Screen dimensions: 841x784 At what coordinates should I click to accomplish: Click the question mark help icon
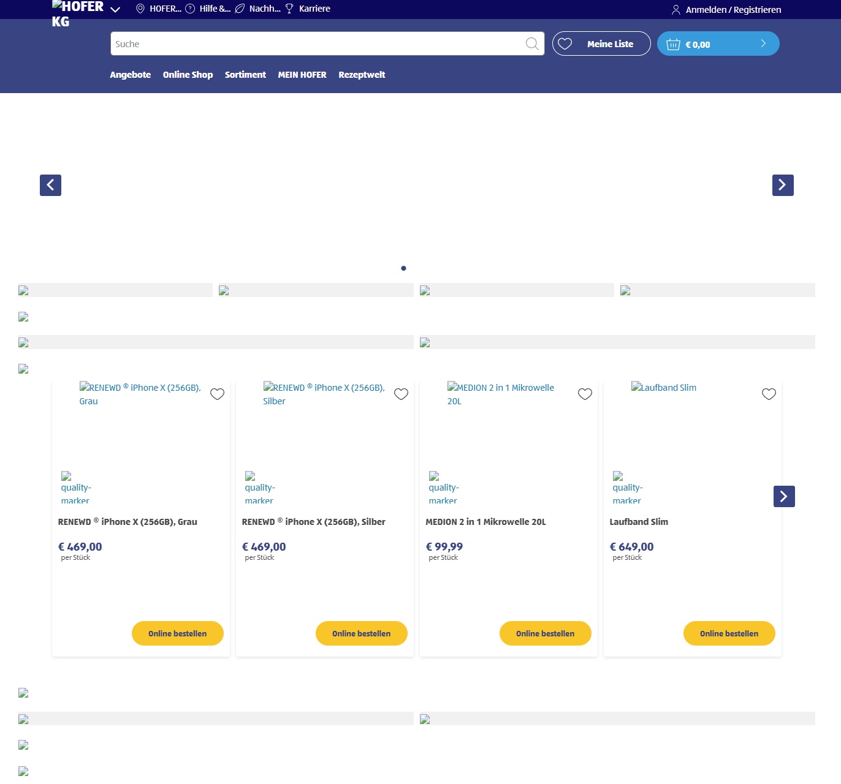[x=190, y=9]
